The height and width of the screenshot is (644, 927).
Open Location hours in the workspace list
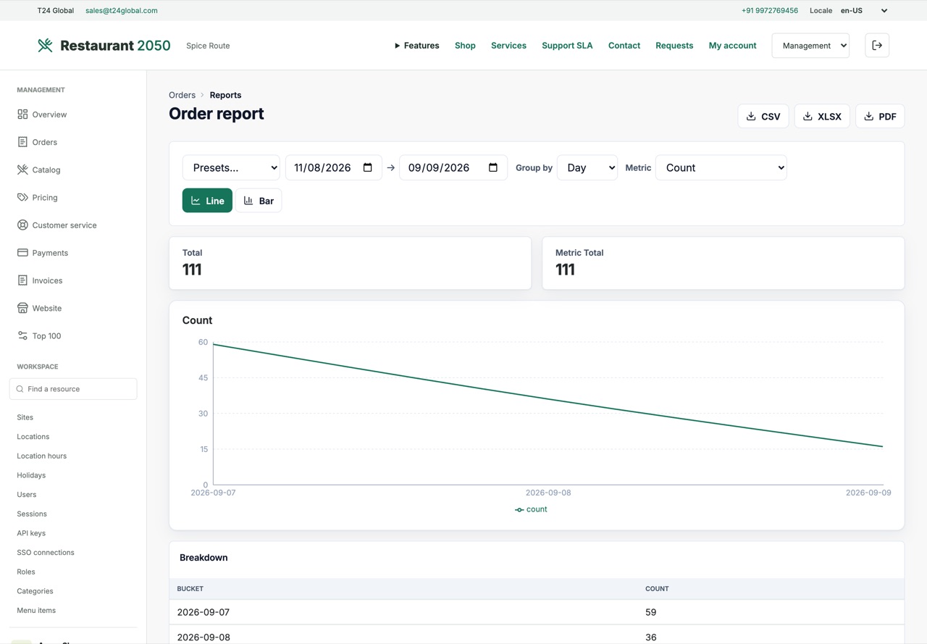tap(41, 456)
